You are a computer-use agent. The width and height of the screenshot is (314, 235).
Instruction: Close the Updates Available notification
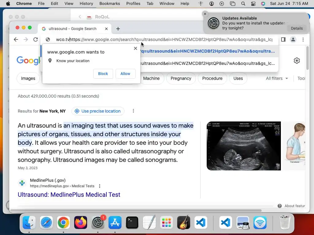pyautogui.click(x=205, y=14)
